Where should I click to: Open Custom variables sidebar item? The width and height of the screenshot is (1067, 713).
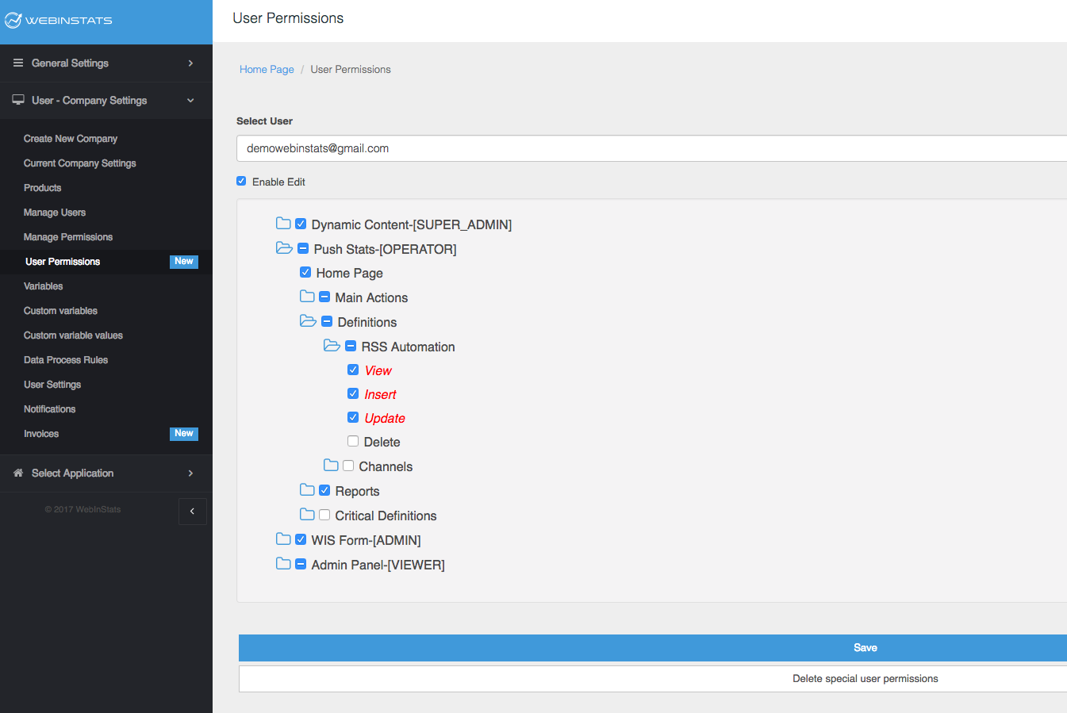pyautogui.click(x=61, y=311)
